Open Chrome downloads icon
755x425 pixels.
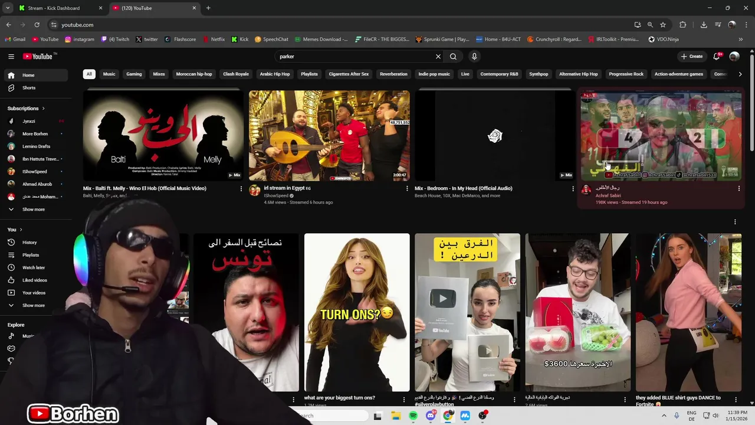pos(704,25)
